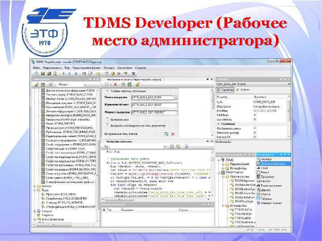Image resolution: width=322 pixels, height=241 pixels.
Task: Select the Таблица tool in toolbox
Action: pyautogui.click(x=264, y=199)
